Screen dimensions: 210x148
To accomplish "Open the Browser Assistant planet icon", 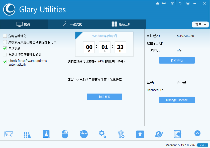I will (159, 134).
